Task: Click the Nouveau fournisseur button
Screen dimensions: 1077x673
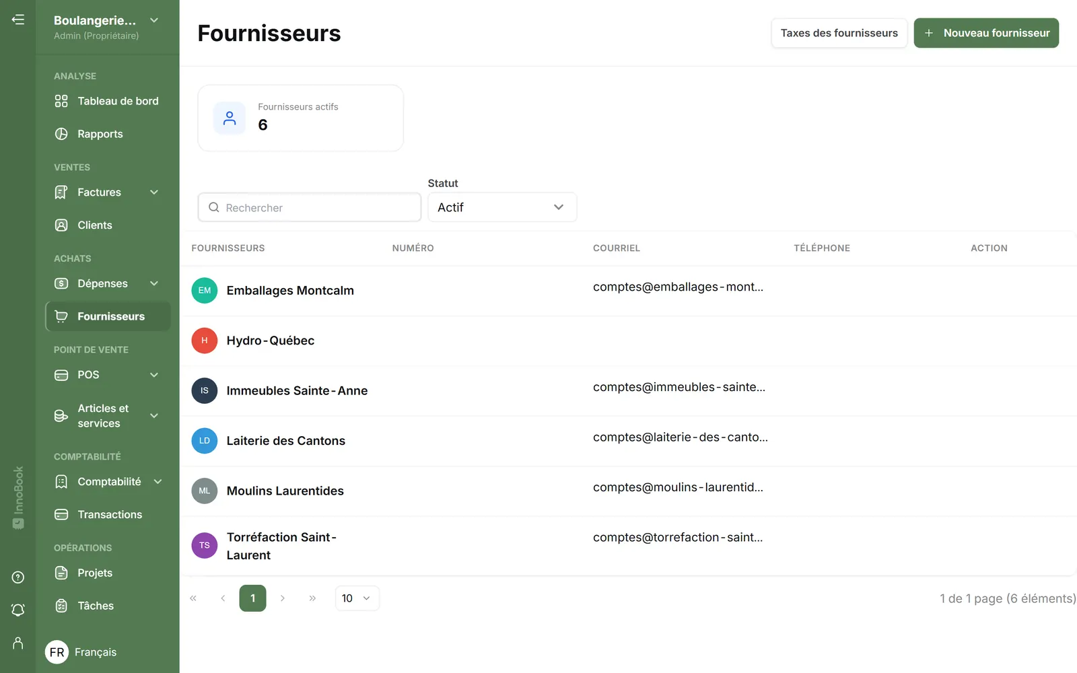Action: [x=986, y=33]
